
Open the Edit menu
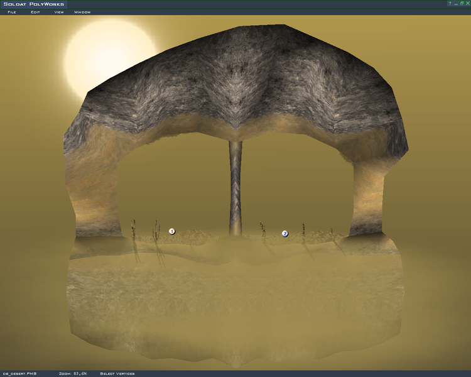[35, 12]
